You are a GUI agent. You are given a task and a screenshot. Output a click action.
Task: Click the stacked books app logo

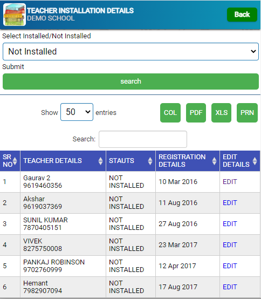coord(15,15)
